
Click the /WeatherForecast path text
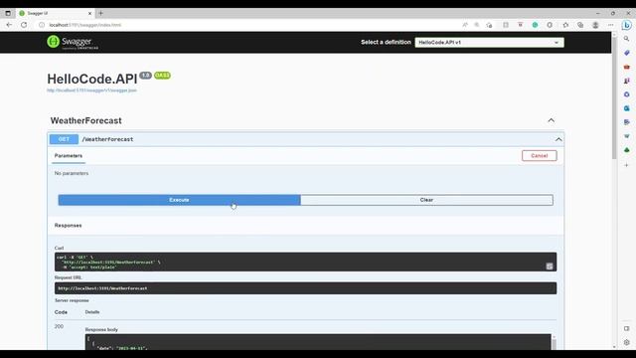point(107,139)
